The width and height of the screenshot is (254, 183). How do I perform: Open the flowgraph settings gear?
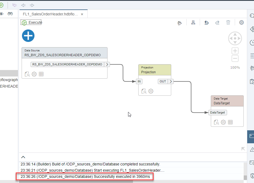241,23
